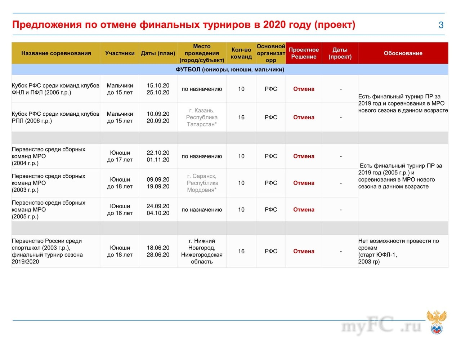
Task: Click the 'г. Саранск, Республика Мордовия' venue cell
Action: coord(202,183)
